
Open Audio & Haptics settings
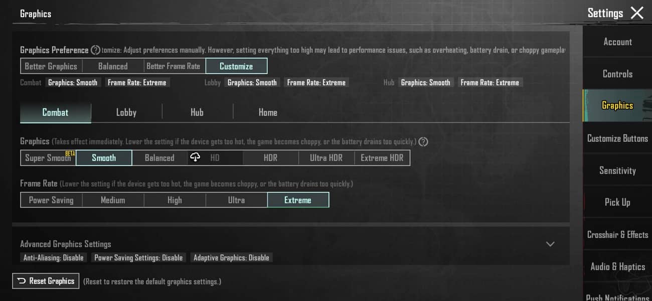[617, 267]
